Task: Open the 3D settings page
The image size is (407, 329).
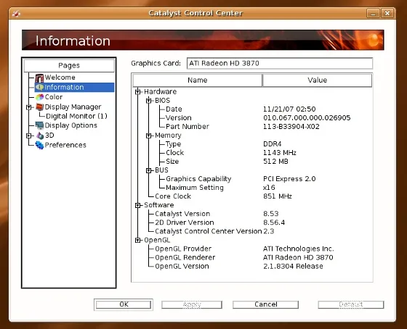Action: point(49,136)
